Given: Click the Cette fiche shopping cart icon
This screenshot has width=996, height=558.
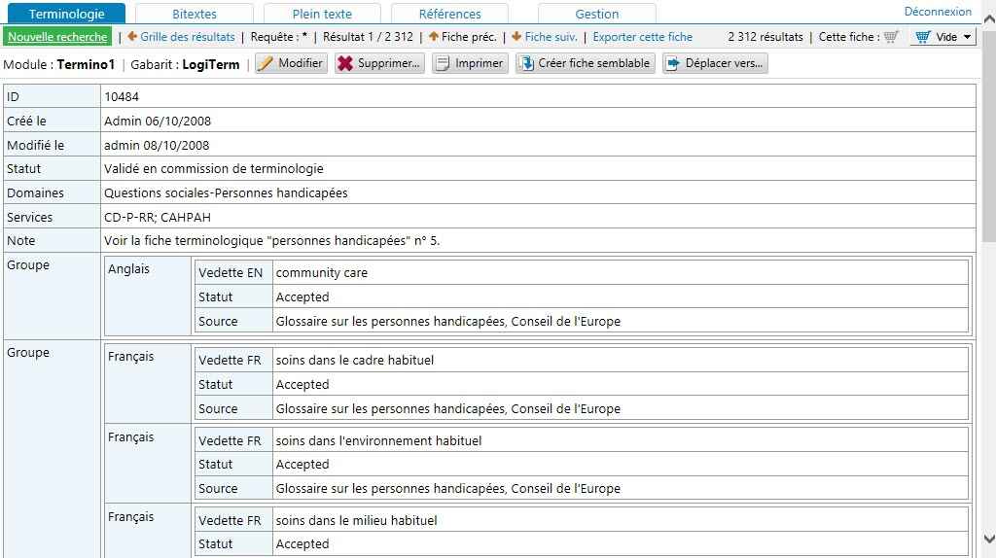Looking at the screenshot, I should click(891, 37).
